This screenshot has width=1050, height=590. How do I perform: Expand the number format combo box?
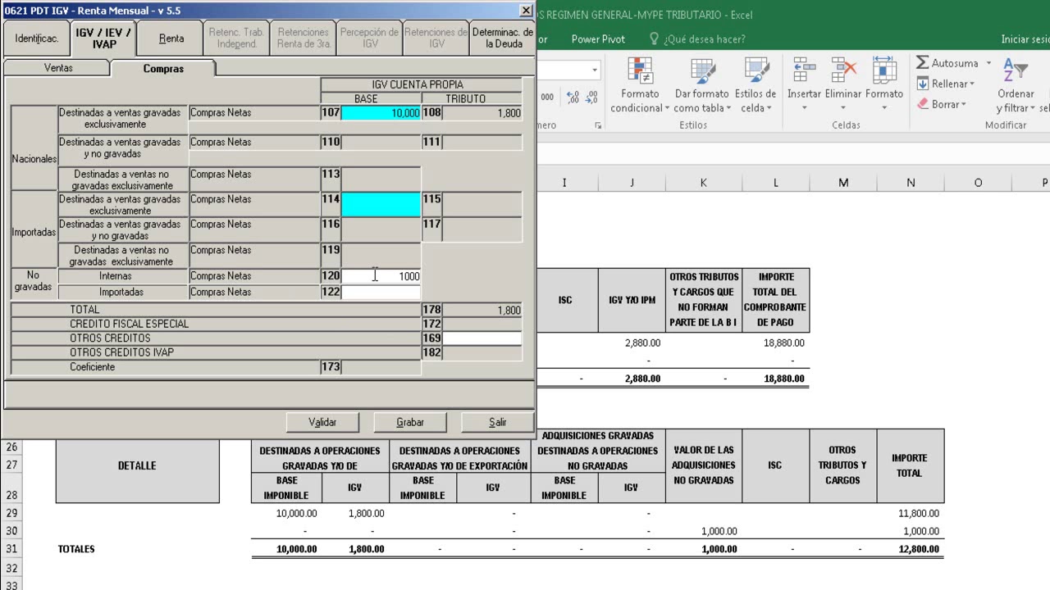pos(595,70)
